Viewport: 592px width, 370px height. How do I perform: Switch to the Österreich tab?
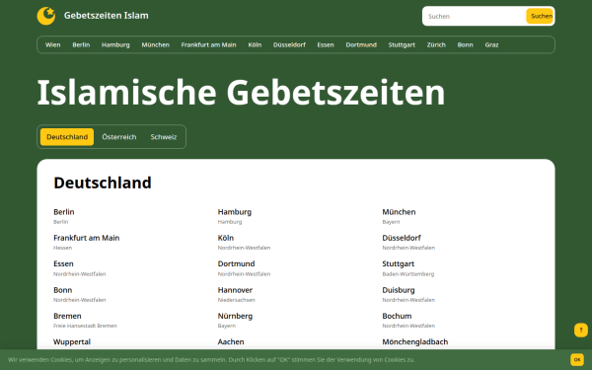coord(119,137)
